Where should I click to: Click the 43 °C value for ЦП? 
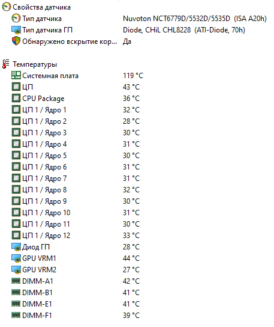[131, 87]
